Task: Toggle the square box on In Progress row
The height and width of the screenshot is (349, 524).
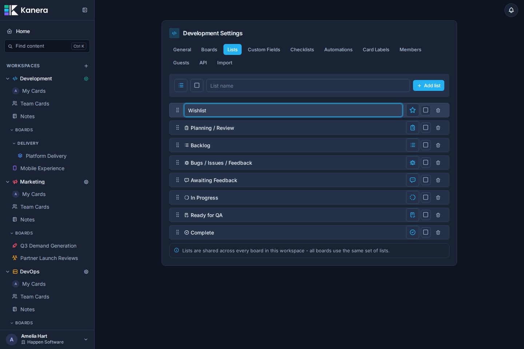Action: [425, 197]
